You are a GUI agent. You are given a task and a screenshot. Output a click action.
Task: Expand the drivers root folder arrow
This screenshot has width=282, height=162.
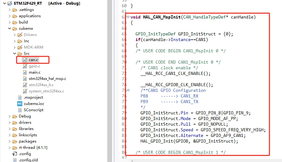point(9,123)
